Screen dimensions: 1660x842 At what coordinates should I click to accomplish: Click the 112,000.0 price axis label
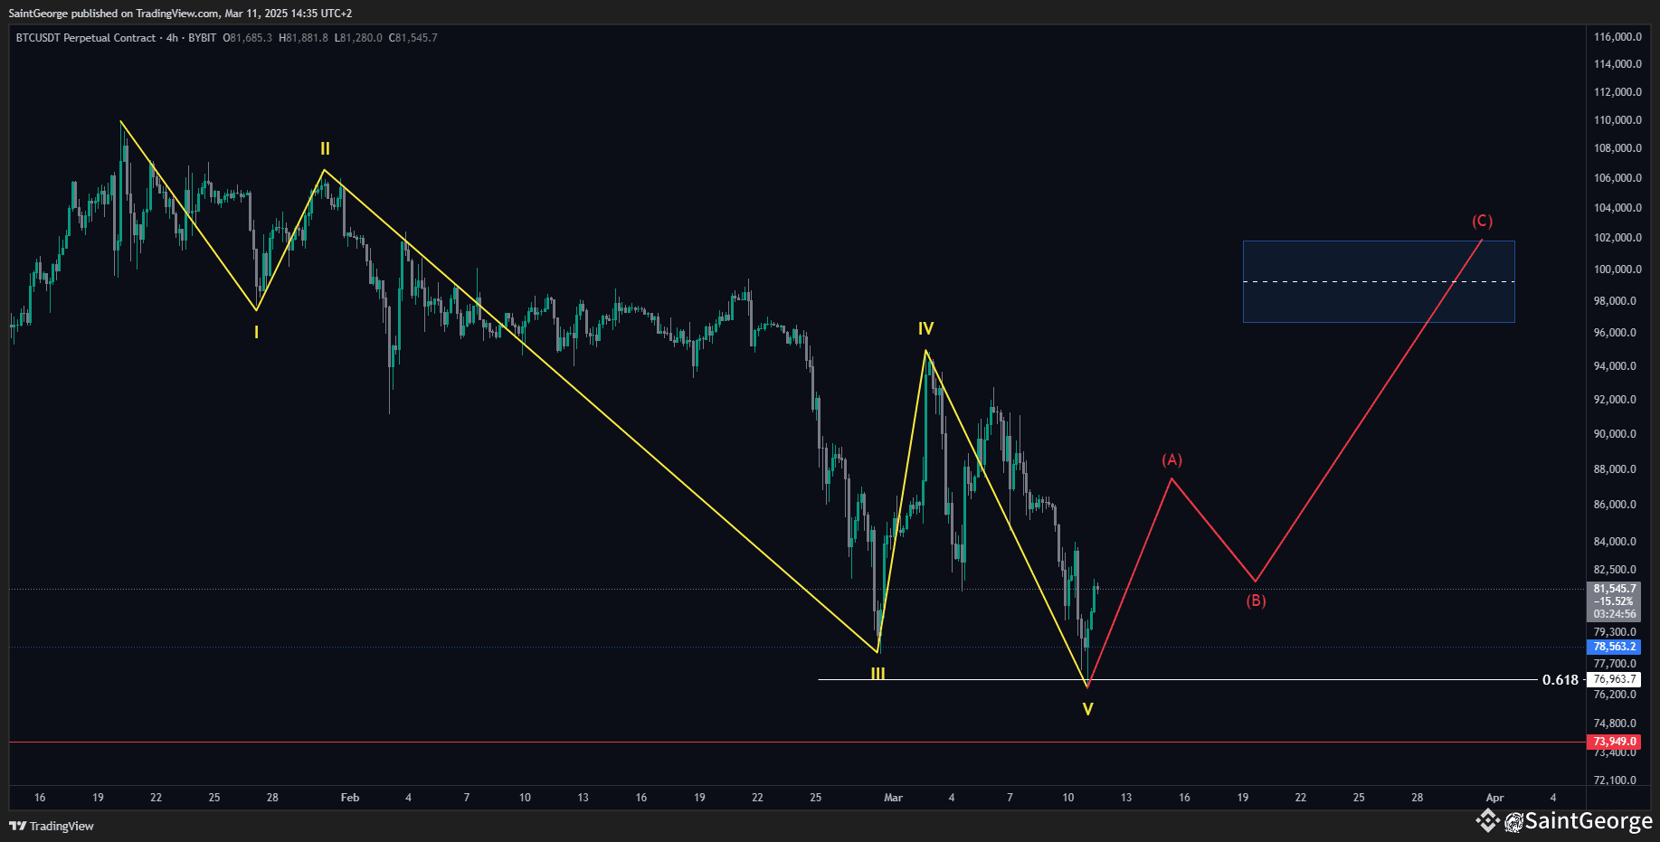[x=1617, y=92]
